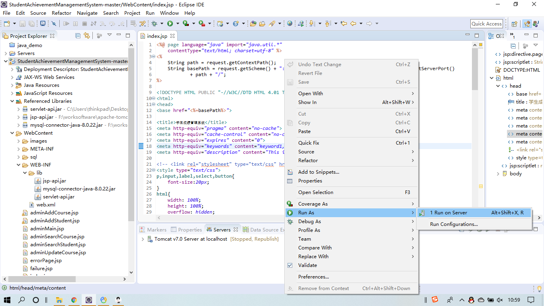Click Skip All Breakpoints icon
The width and height of the screenshot is (544, 306).
54,24
